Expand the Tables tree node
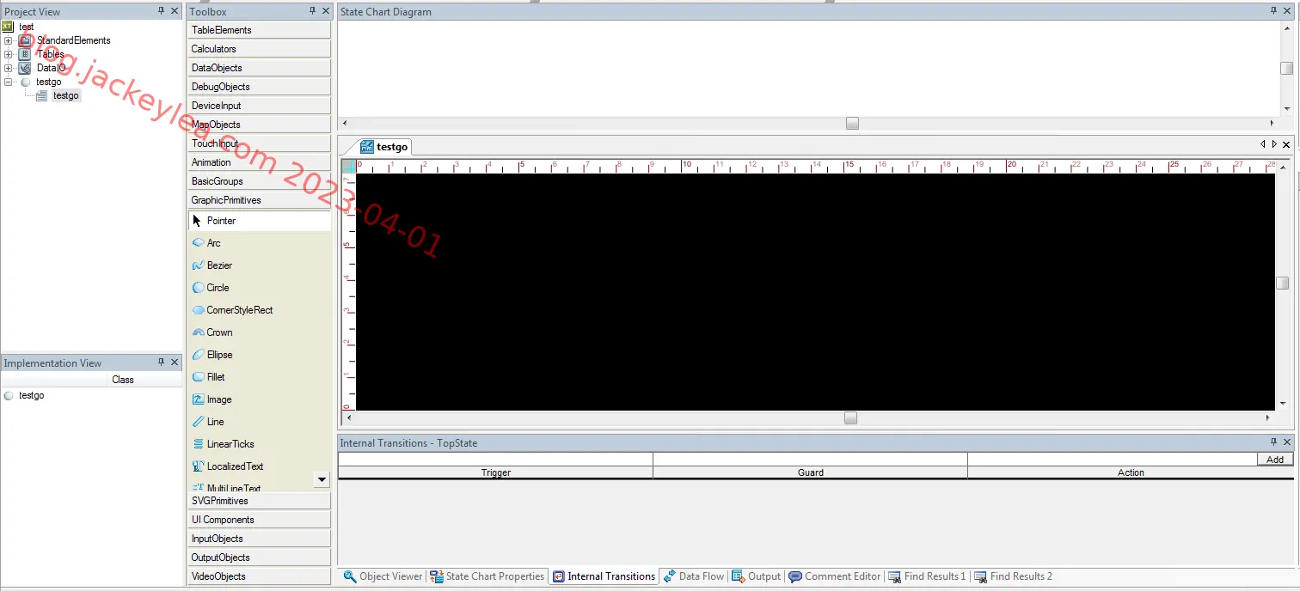The height and width of the screenshot is (591, 1300). click(x=9, y=54)
